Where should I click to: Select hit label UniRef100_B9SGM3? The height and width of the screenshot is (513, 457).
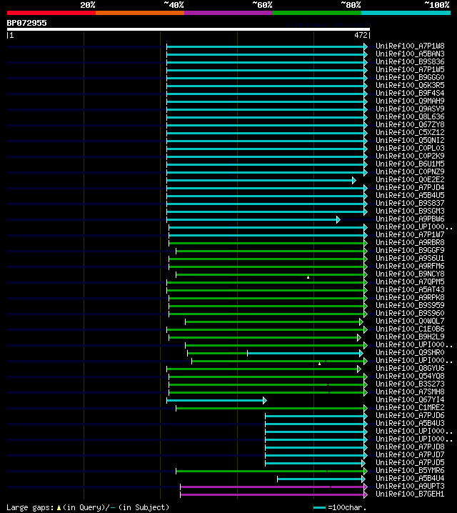[410, 211]
